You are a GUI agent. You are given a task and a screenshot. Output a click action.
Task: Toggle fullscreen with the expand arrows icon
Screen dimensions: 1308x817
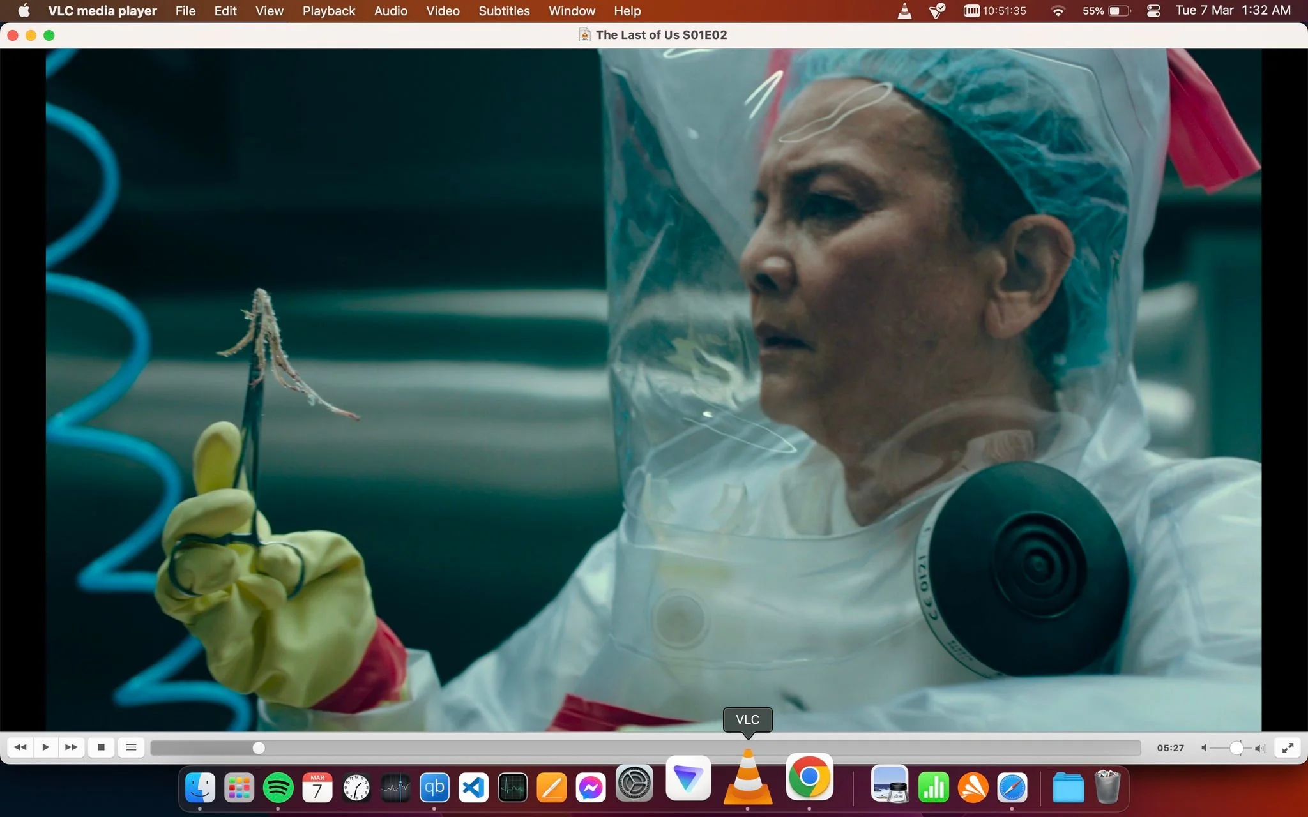pyautogui.click(x=1288, y=747)
